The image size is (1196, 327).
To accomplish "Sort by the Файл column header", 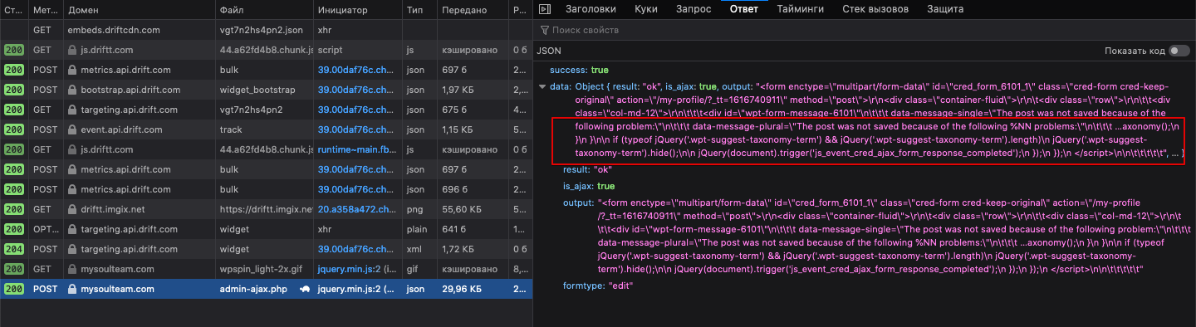I will [263, 10].
